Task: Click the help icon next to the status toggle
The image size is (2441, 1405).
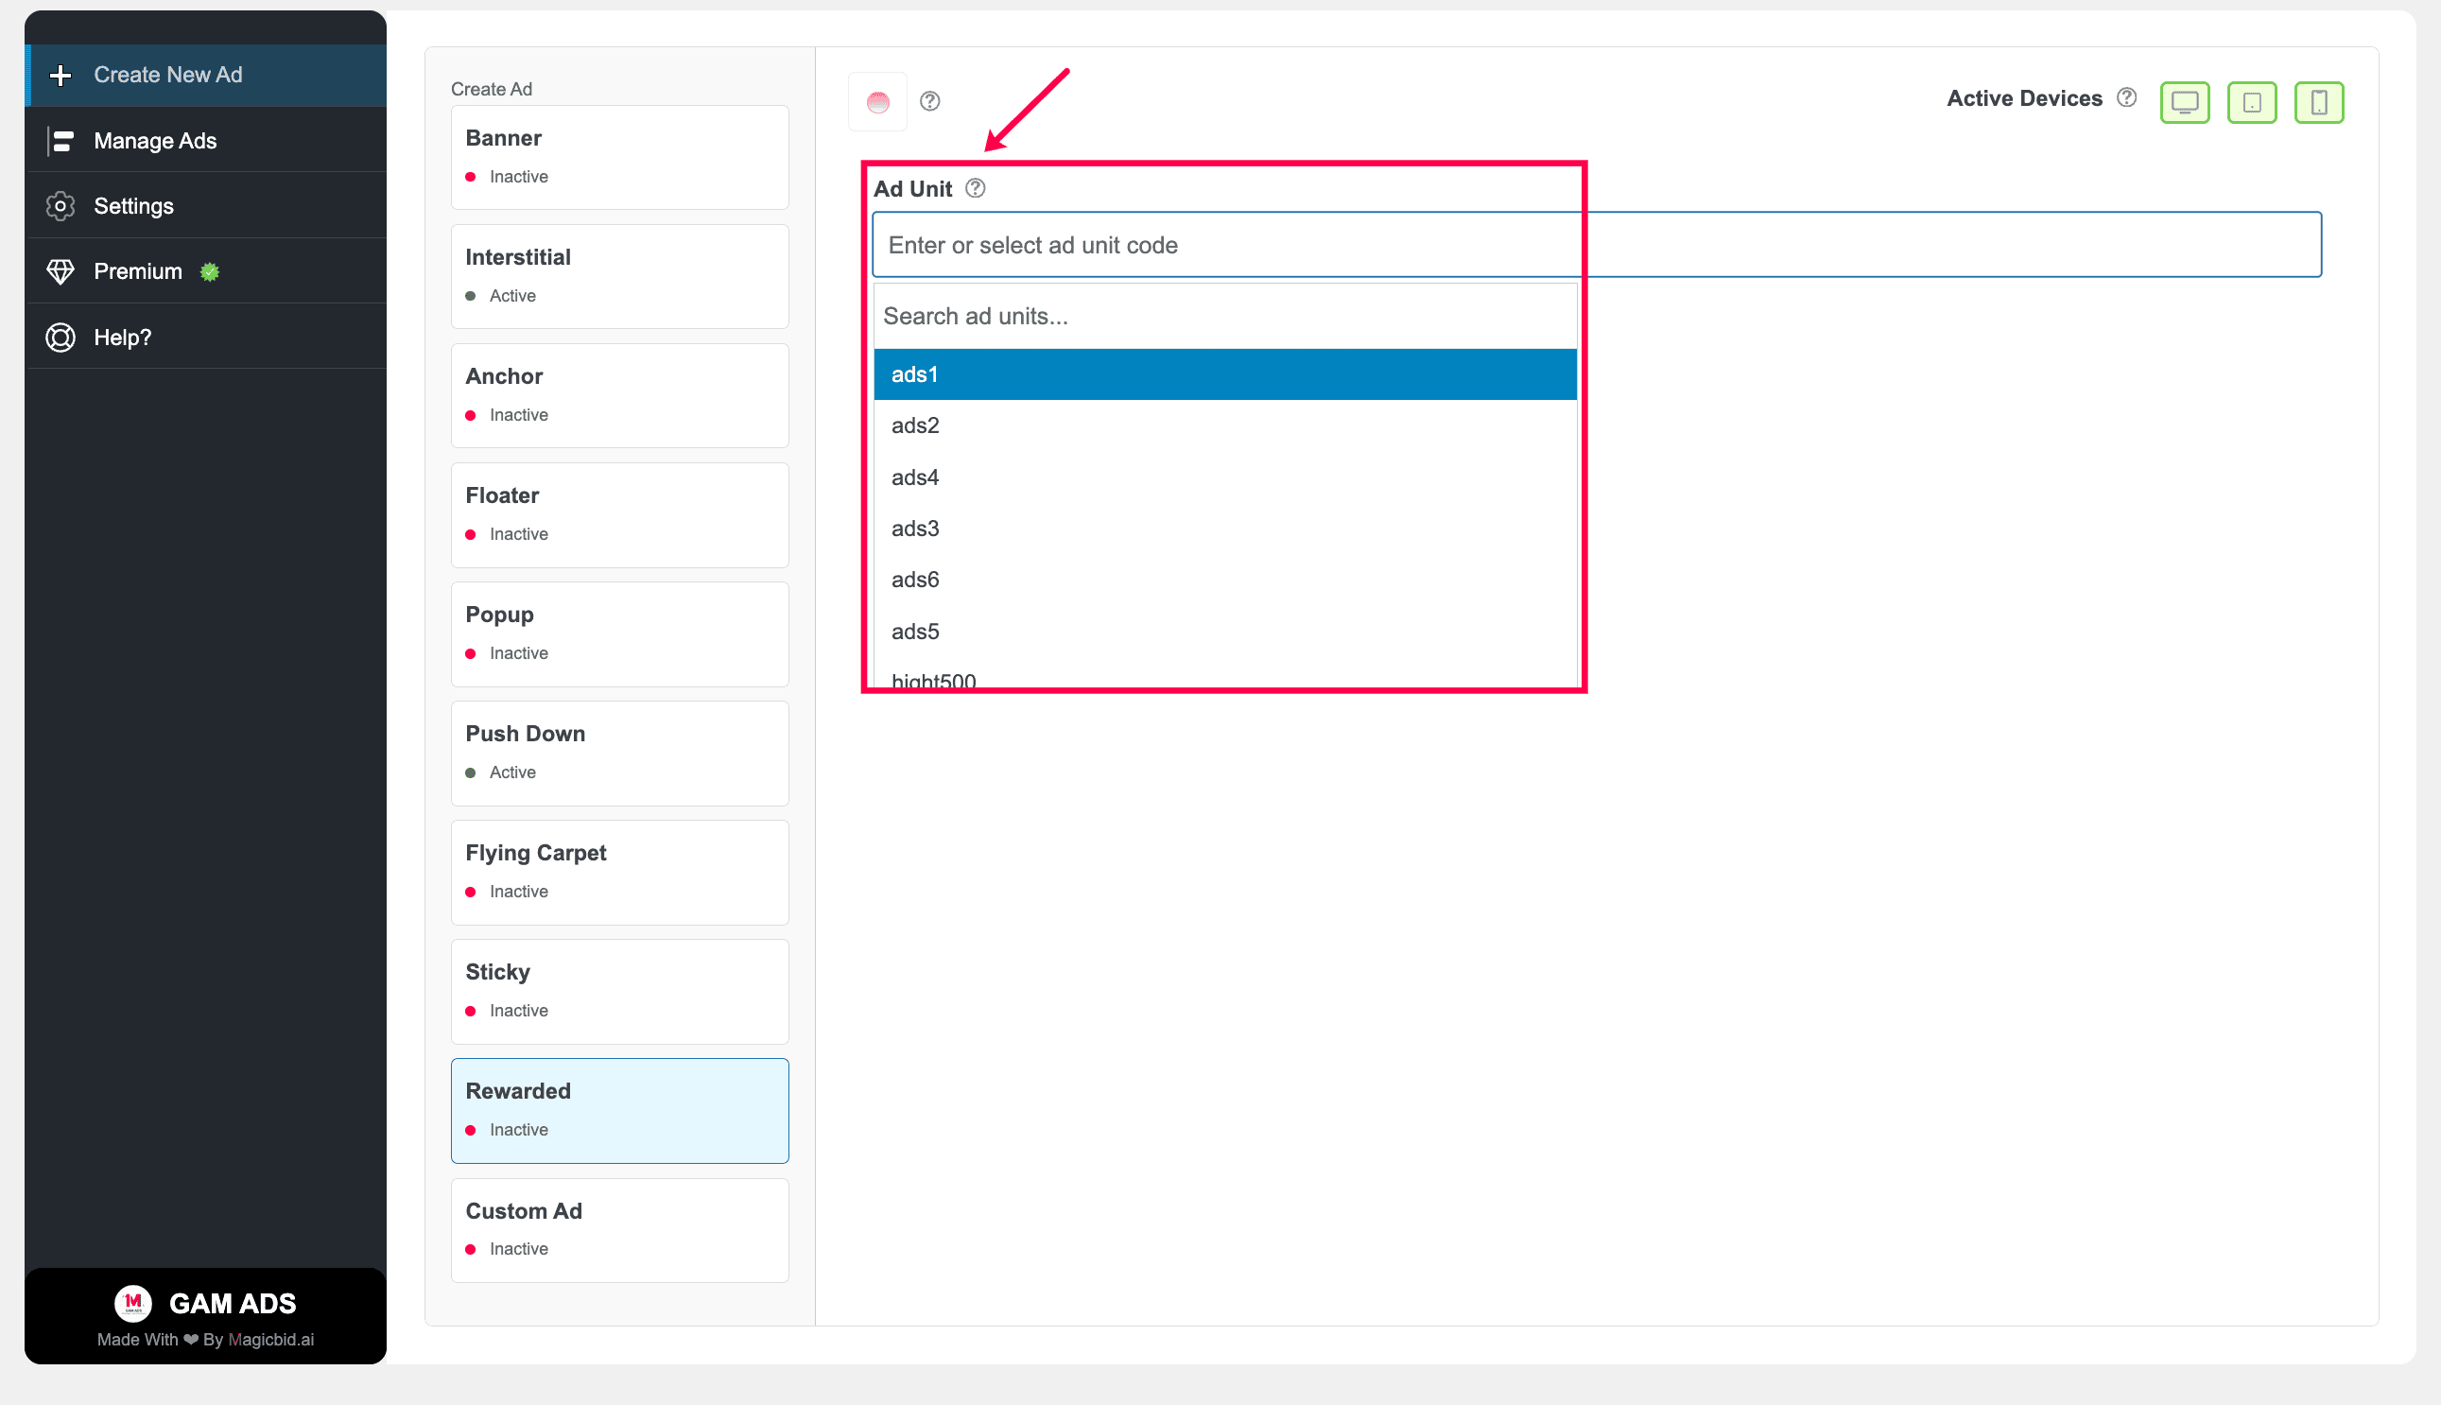Action: pos(929,101)
